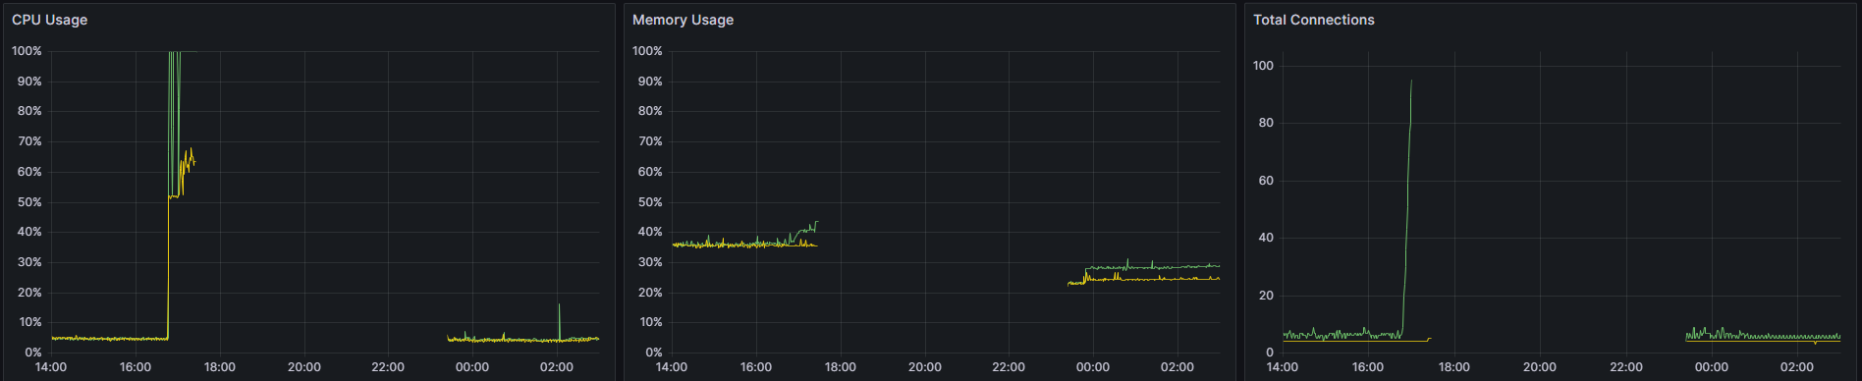Click the 70% label on CPU Usage axis
Viewport: 1862px width, 381px height.
[x=29, y=141]
